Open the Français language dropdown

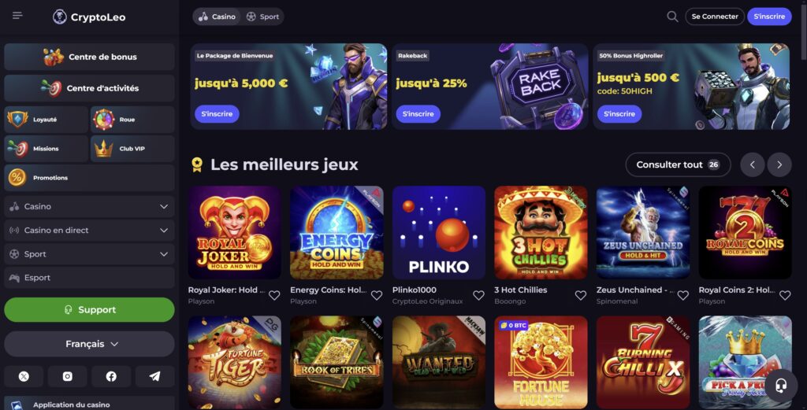[90, 344]
